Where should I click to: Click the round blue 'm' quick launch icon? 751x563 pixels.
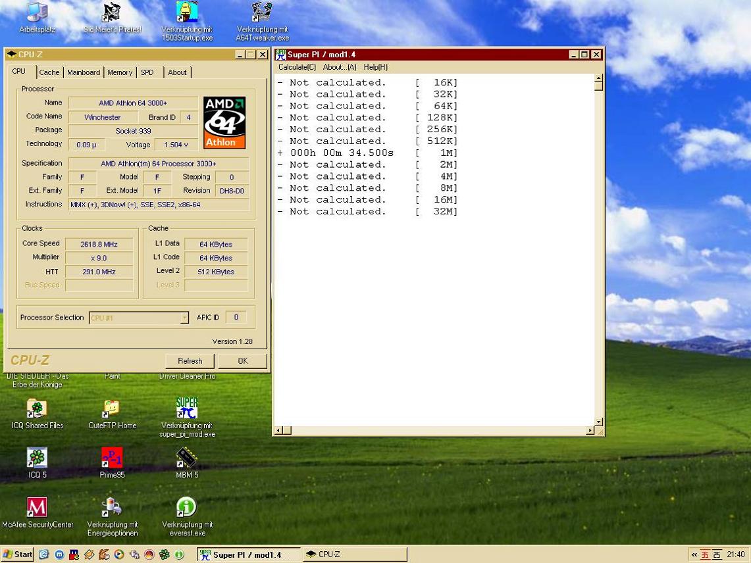click(x=59, y=554)
